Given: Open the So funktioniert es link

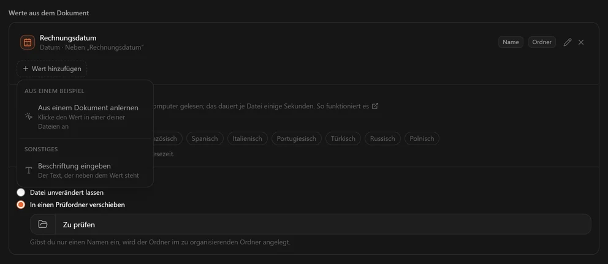Looking at the screenshot, I should click(343, 106).
